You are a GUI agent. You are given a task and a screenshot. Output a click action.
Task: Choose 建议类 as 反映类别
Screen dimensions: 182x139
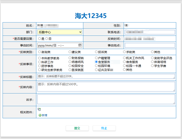coord(70,52)
